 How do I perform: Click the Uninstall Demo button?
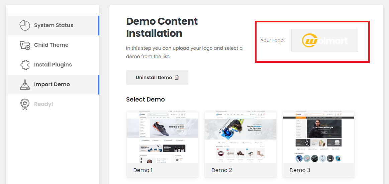pyautogui.click(x=157, y=77)
